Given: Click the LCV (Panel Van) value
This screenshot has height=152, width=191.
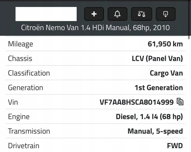Looking at the screenshot, I should coord(157,59).
